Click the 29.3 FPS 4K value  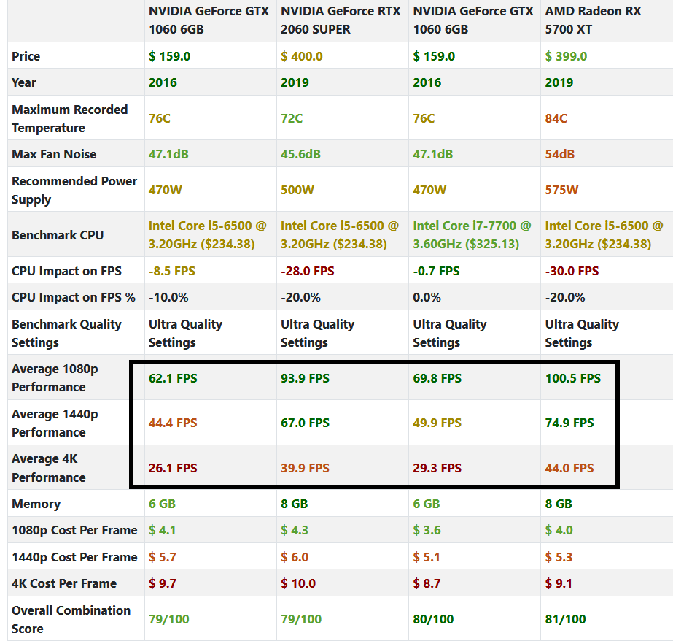click(x=437, y=468)
